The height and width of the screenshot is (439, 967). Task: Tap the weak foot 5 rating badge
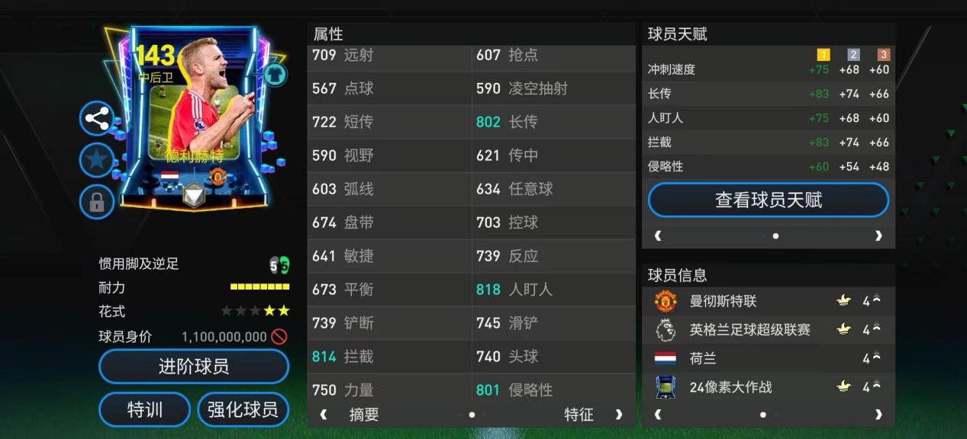[x=274, y=265]
